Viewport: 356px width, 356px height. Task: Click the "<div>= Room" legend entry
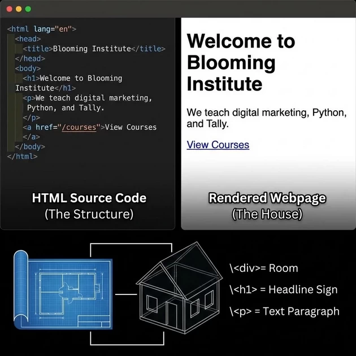coord(263,268)
